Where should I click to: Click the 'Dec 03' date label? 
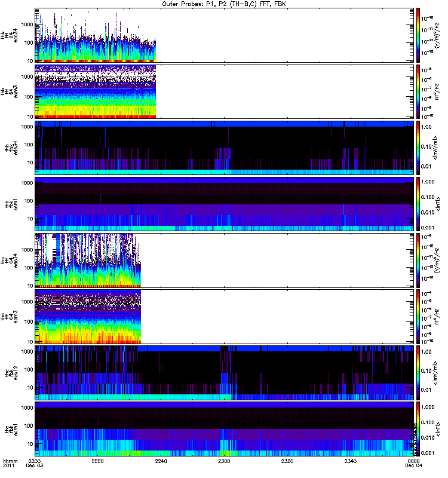(35, 465)
